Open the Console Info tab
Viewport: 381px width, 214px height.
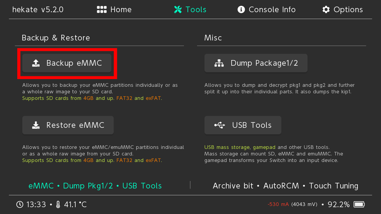pyautogui.click(x=266, y=10)
